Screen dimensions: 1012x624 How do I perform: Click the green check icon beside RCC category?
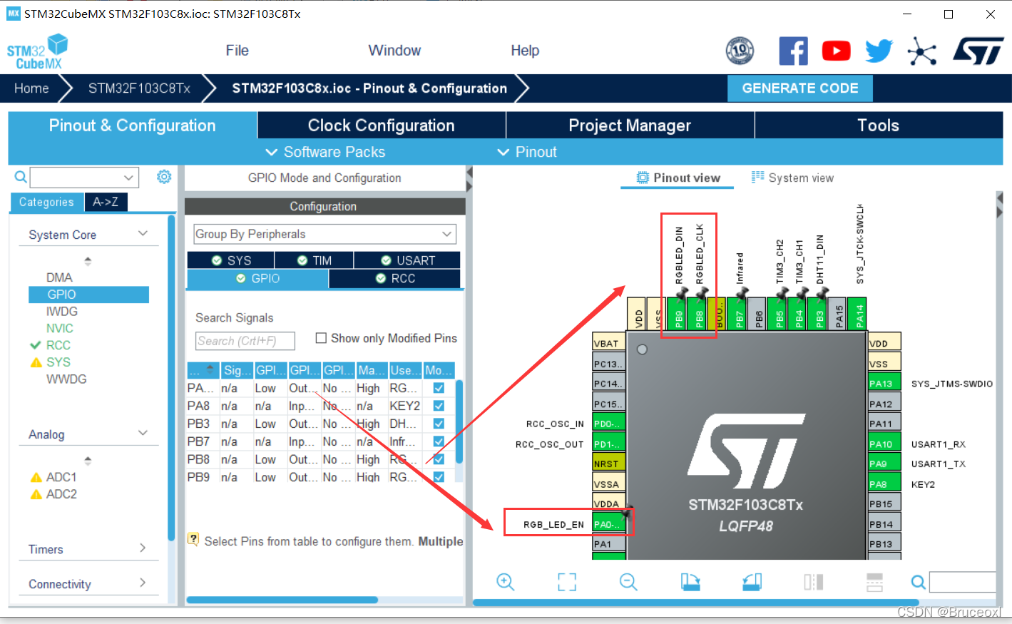tap(35, 345)
